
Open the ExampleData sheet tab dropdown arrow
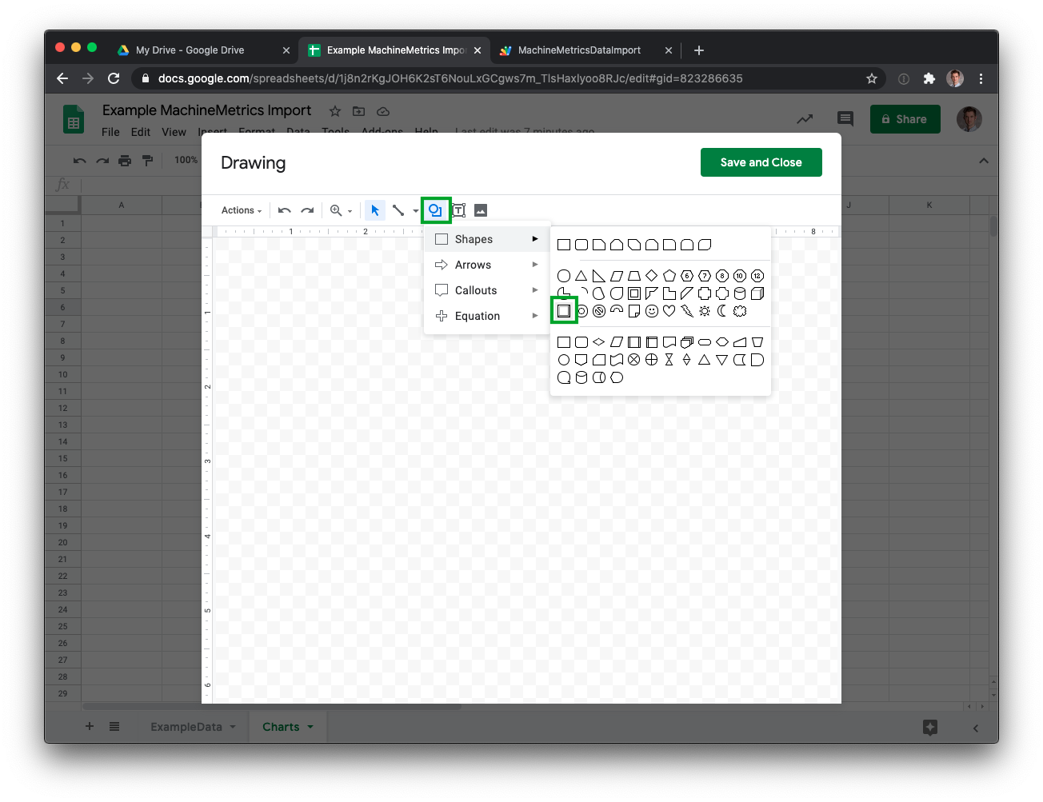(x=233, y=727)
